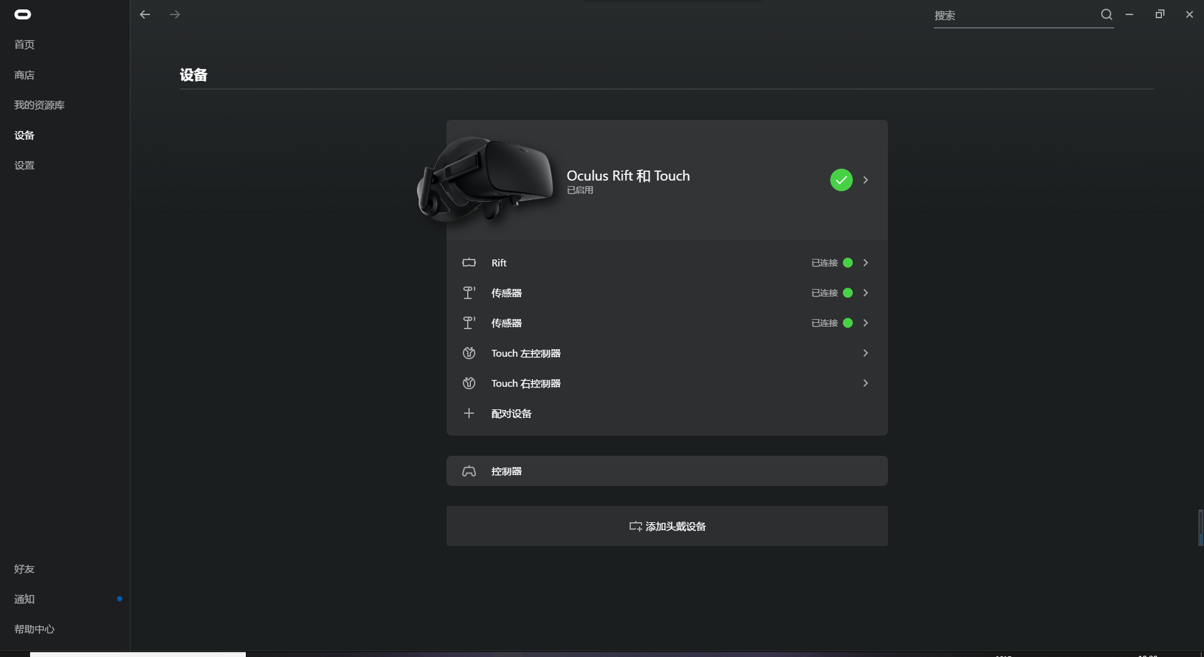Image resolution: width=1204 pixels, height=657 pixels.
Task: Open the 商店 sidebar item
Action: click(24, 75)
